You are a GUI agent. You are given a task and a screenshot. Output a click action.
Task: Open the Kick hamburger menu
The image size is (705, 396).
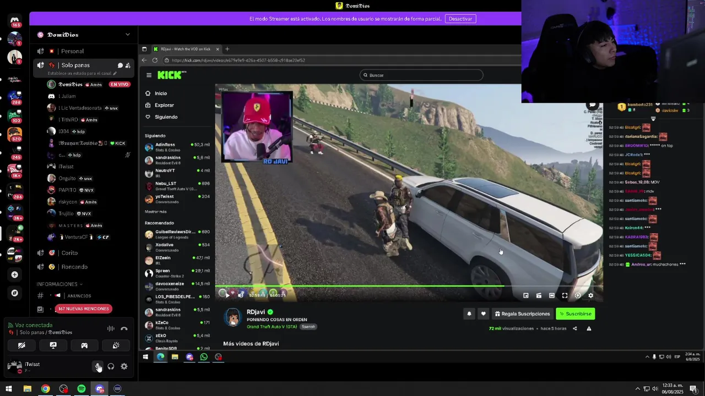tap(149, 75)
